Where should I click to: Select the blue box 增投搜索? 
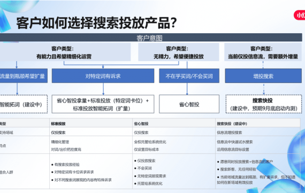tap(263, 76)
